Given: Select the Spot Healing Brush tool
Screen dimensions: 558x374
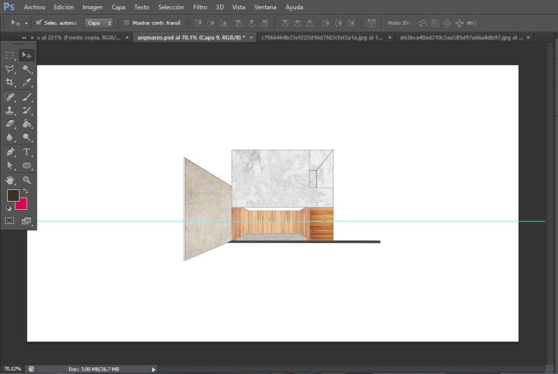Looking at the screenshot, I should pyautogui.click(x=10, y=97).
